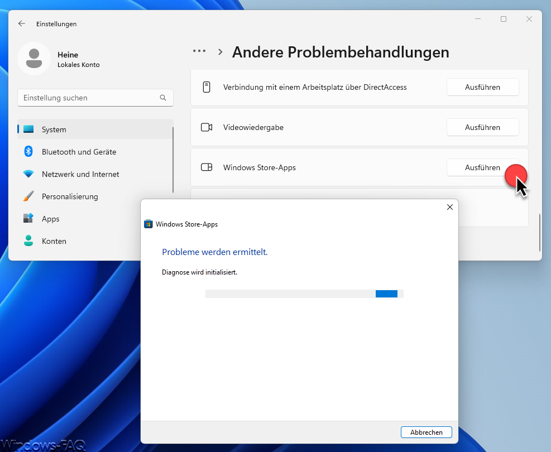Select System in the sidebar
551x452 pixels.
pos(95,129)
